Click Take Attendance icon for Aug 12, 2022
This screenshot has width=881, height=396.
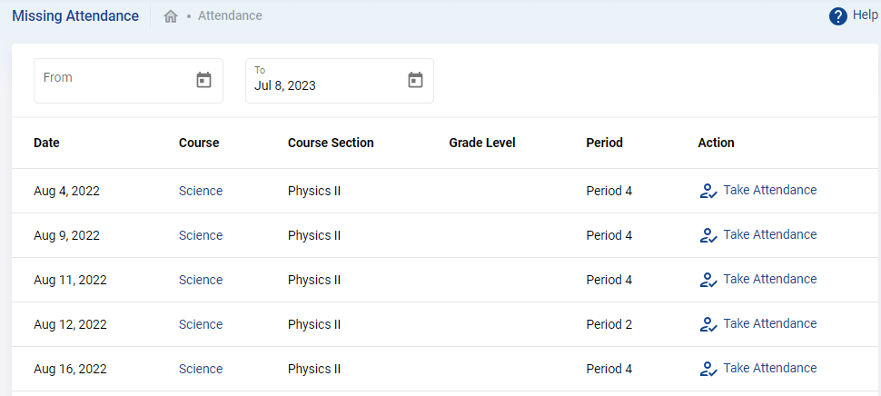pos(708,324)
